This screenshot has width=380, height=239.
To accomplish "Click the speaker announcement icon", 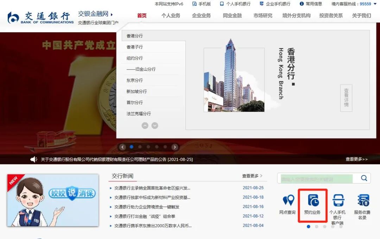I will (34, 159).
